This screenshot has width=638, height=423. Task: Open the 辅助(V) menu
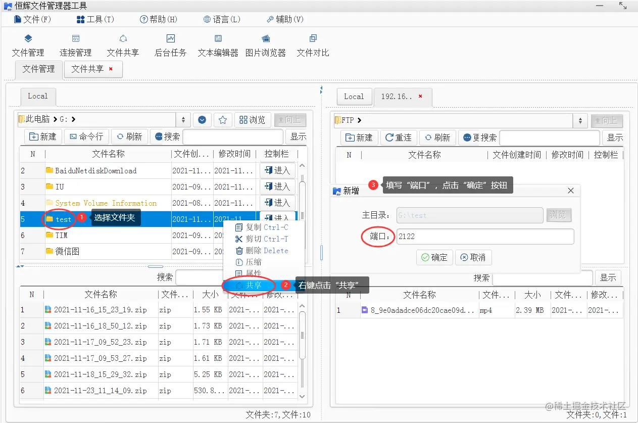point(285,19)
